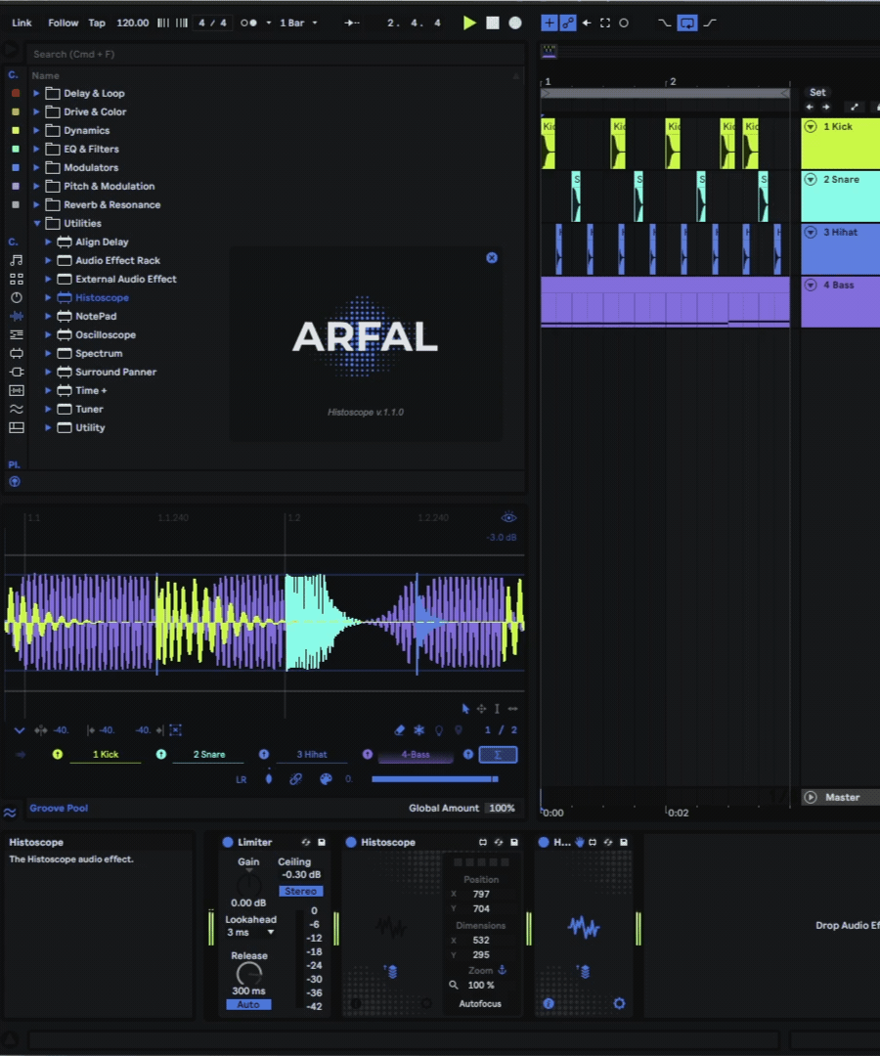This screenshot has height=1056, width=880.
Task: Click the Stop button in transport
Action: [x=493, y=22]
